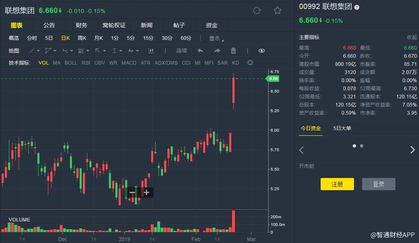Select the wave pattern drawing tool
Image resolution: width=419 pixels, height=243 pixels.
pos(65,50)
